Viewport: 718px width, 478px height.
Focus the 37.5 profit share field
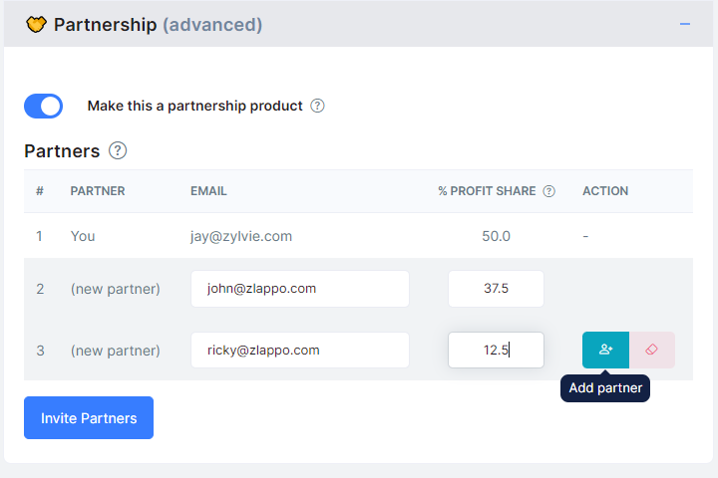[x=496, y=289]
